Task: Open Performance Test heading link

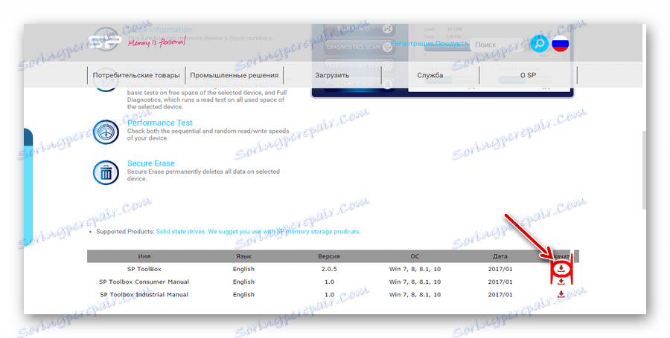Action: (160, 123)
